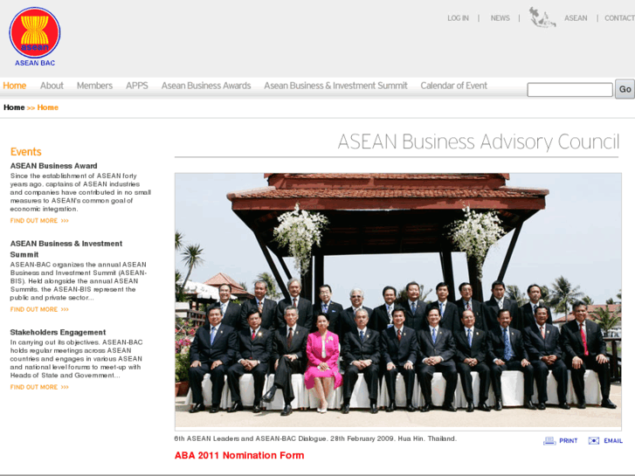
Task: Click the orange Home breadcrumb
Action: coord(48,107)
